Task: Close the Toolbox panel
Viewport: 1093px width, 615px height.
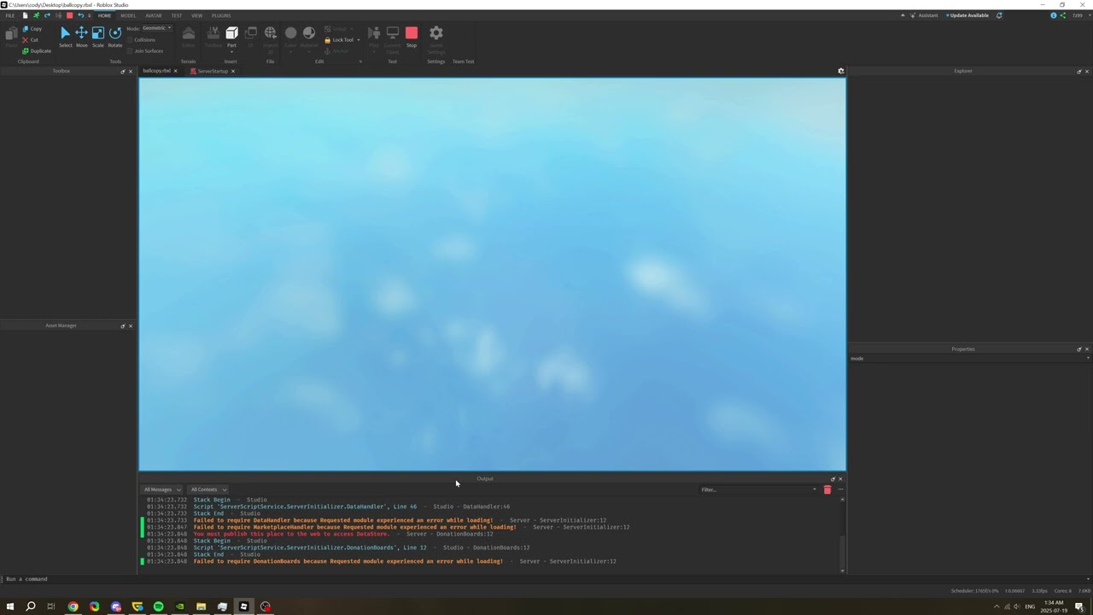Action: (x=130, y=71)
